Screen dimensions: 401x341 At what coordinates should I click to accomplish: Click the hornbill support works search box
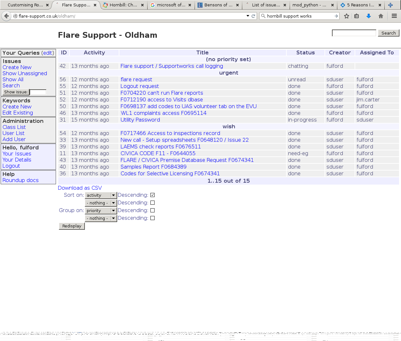coord(299,16)
